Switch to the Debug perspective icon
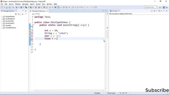This screenshot has height=95, width=169. click(x=167, y=7)
